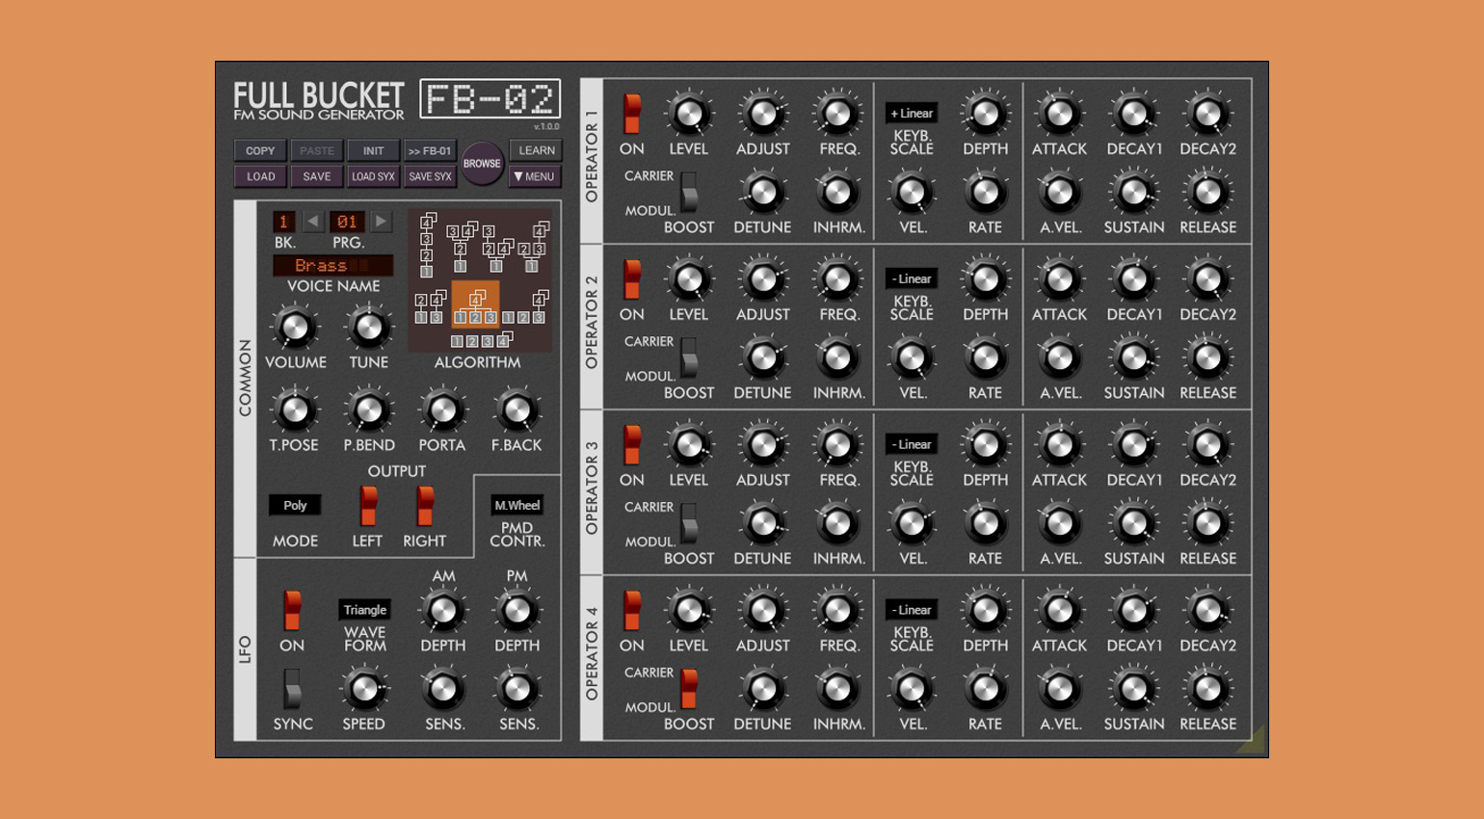
Task: Click the Volume knob
Action: (x=295, y=328)
